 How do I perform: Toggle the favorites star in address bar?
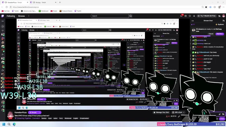[206, 7]
